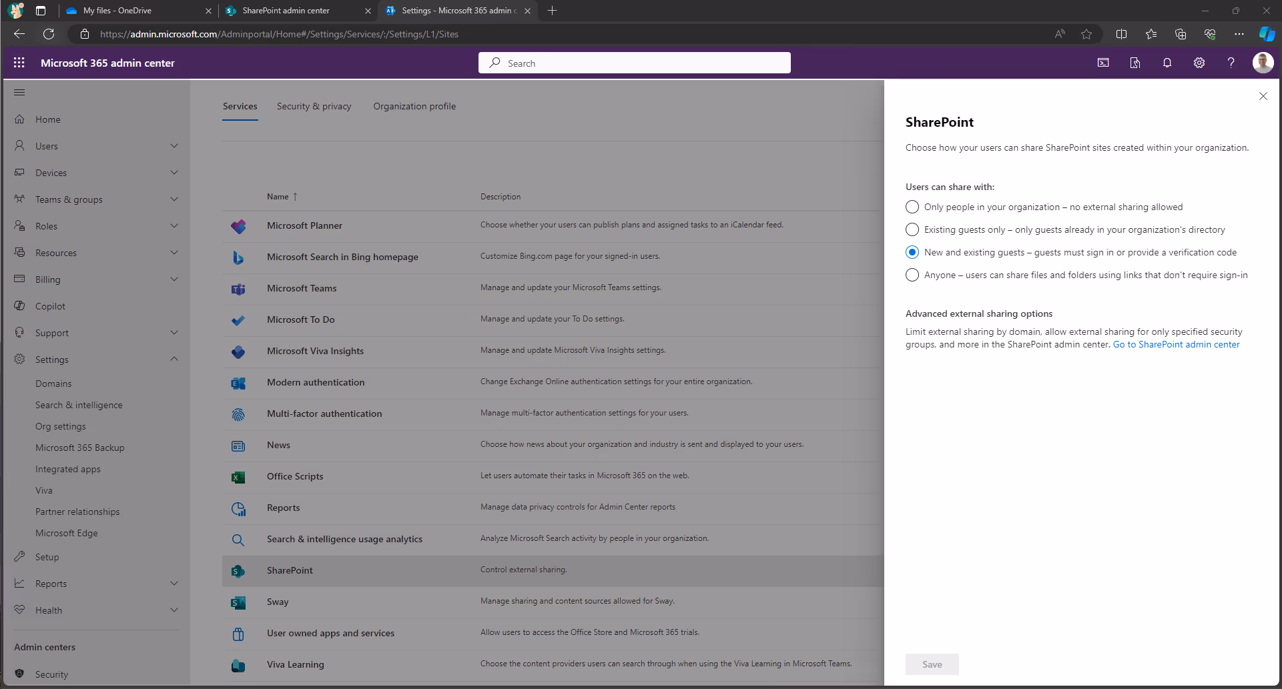
Task: Collapse the navigation menu hamburger icon
Action: pyautogui.click(x=19, y=92)
